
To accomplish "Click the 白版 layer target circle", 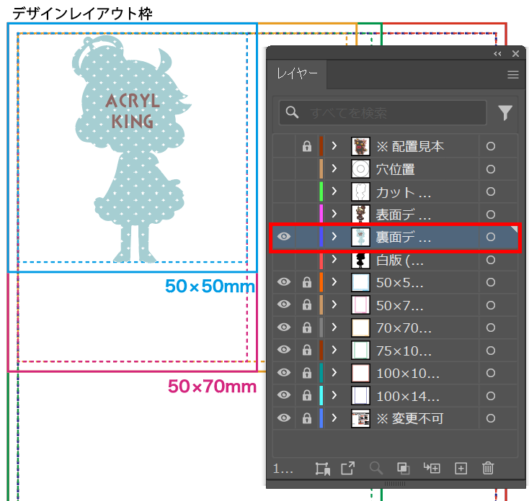I will click(491, 260).
